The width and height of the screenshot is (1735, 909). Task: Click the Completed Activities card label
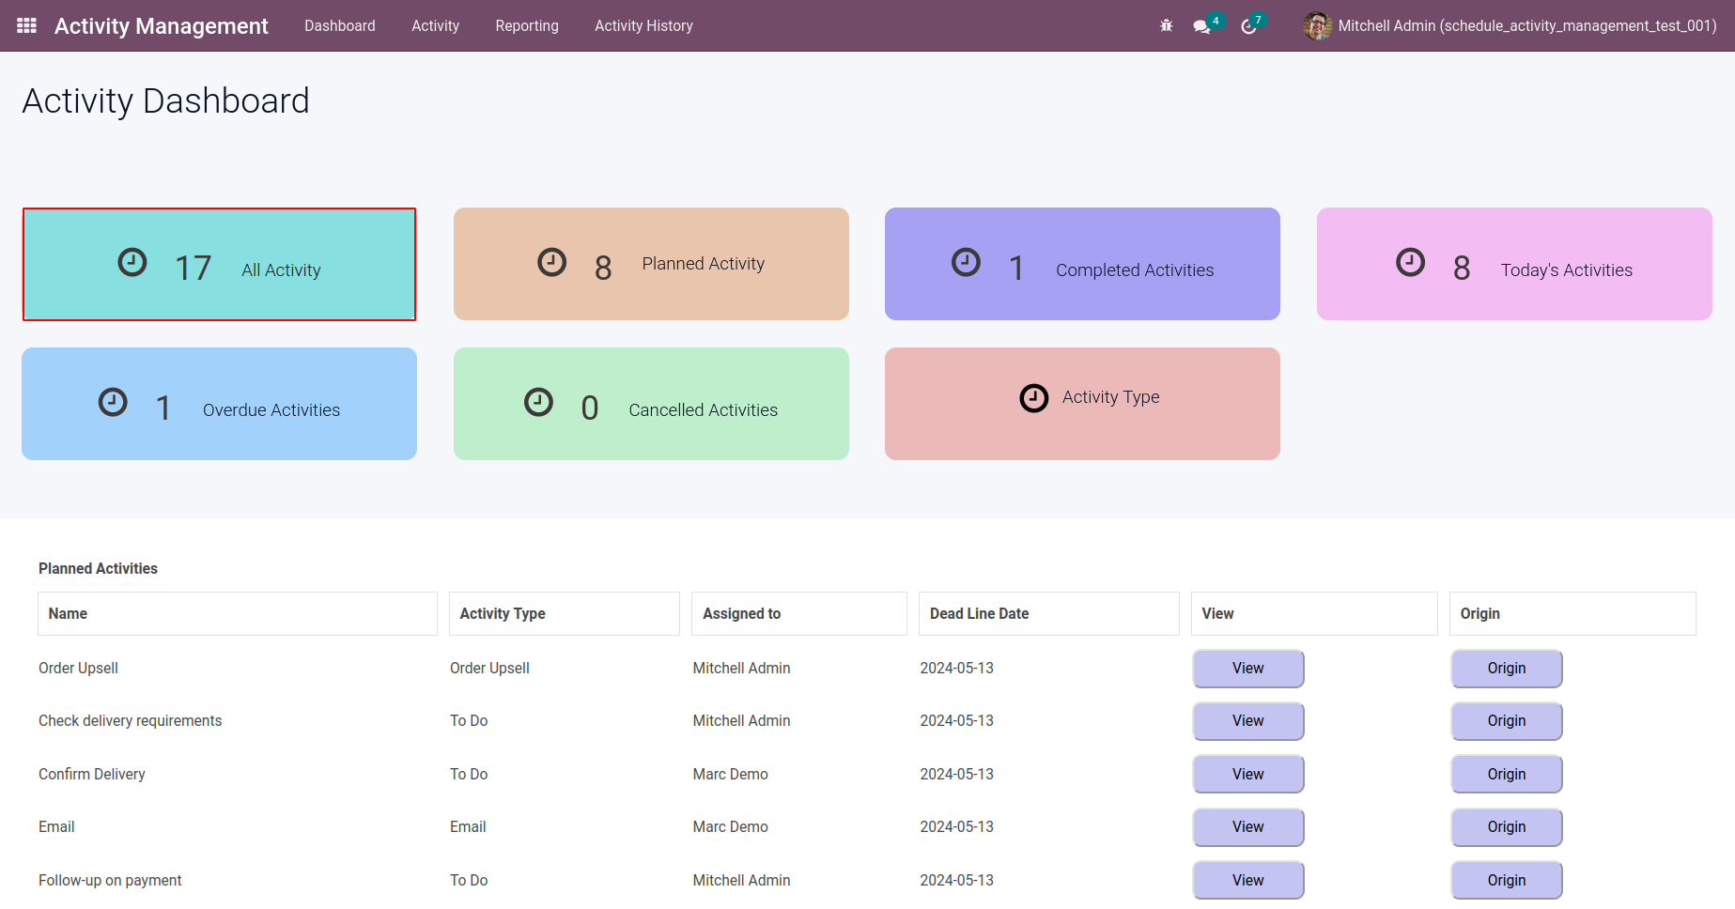1135,270
